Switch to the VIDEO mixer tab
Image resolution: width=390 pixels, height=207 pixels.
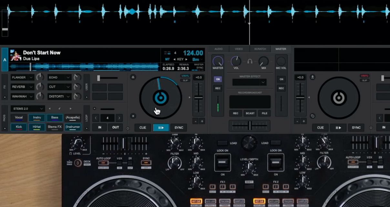[239, 49]
